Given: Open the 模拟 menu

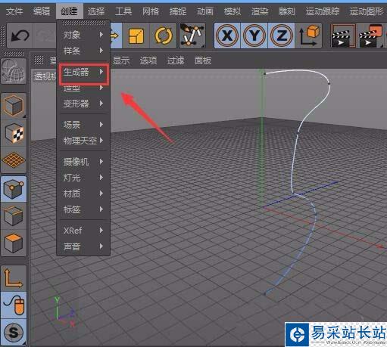Looking at the screenshot, I should point(233,11).
